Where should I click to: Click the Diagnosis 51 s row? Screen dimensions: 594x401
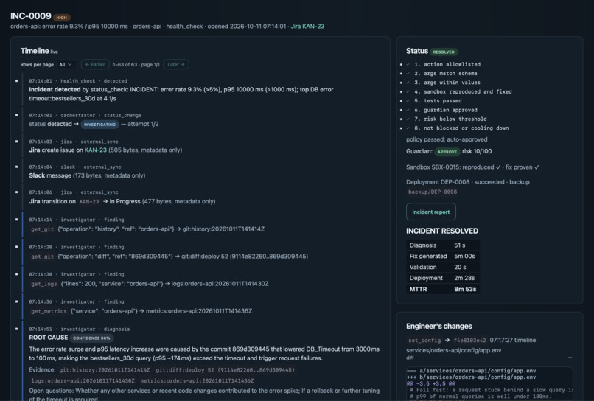pos(443,245)
